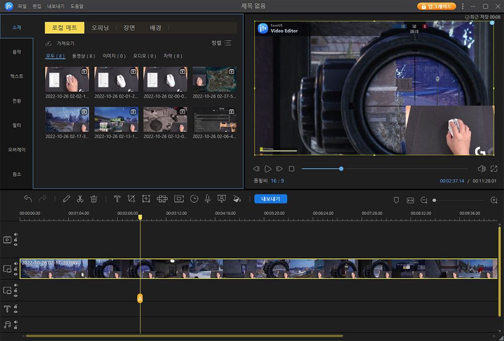
Task: Click the square-with-plus zoom region icon
Action: (146, 199)
